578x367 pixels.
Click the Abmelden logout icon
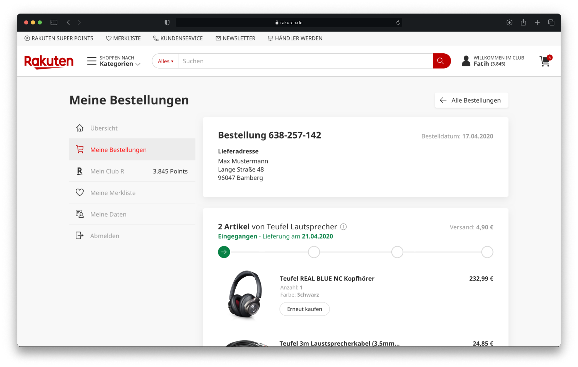80,235
